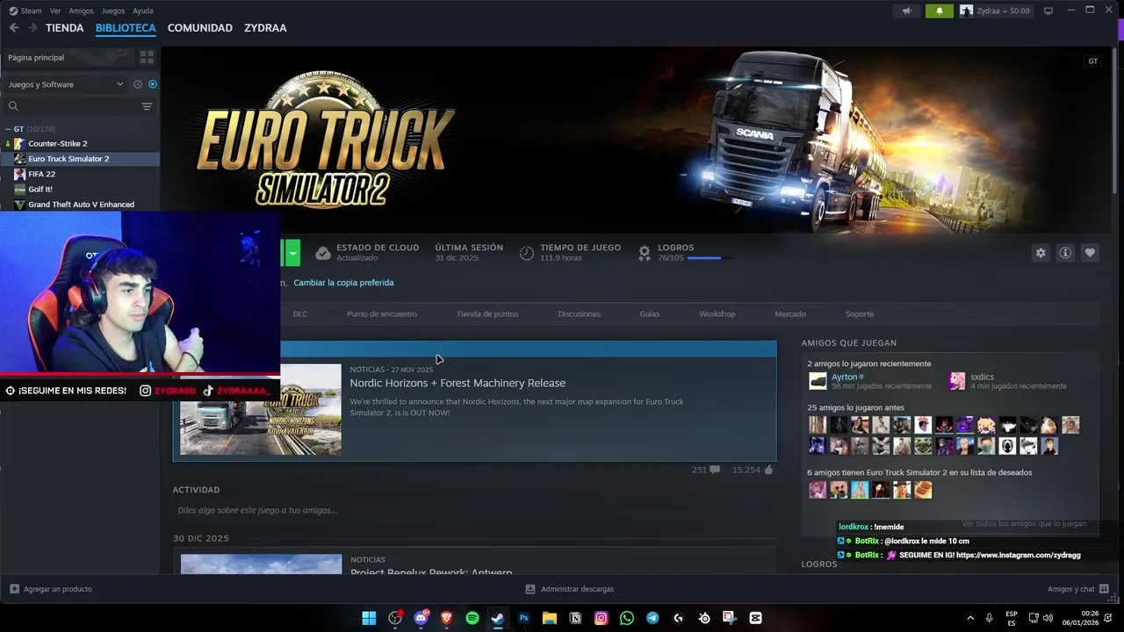Open the Discusiones tab

coord(580,314)
